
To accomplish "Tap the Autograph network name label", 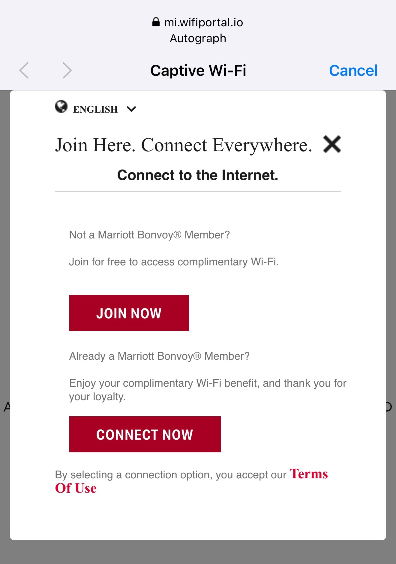I will pyautogui.click(x=198, y=38).
